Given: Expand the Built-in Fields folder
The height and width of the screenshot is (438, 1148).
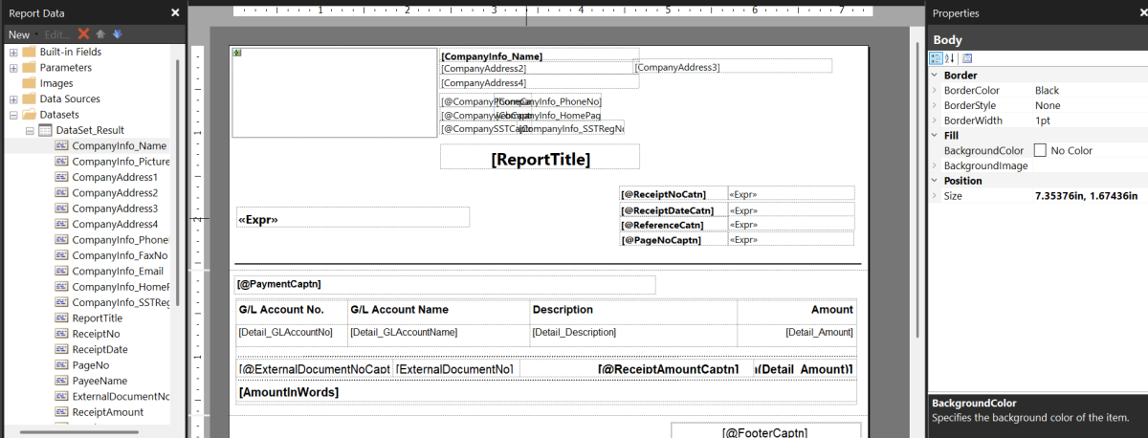Looking at the screenshot, I should pos(13,52).
